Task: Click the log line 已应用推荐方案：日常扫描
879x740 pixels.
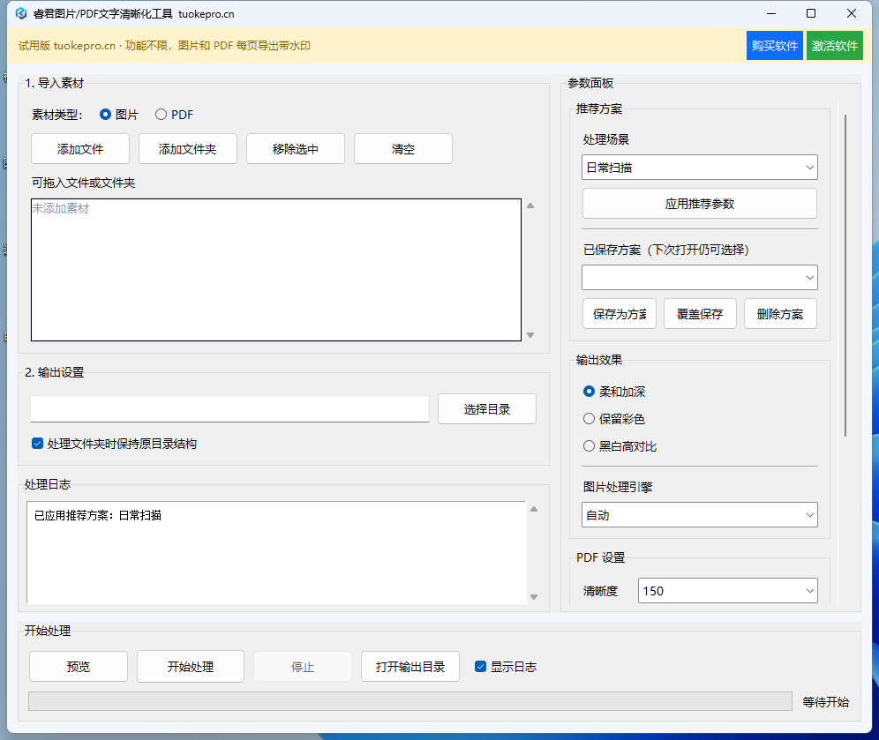Action: coord(98,515)
